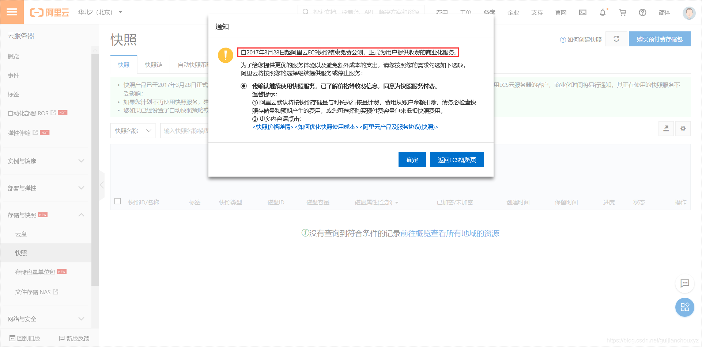Click the refresh snapshot list icon
Screen dimensions: 702x347
(x=616, y=39)
